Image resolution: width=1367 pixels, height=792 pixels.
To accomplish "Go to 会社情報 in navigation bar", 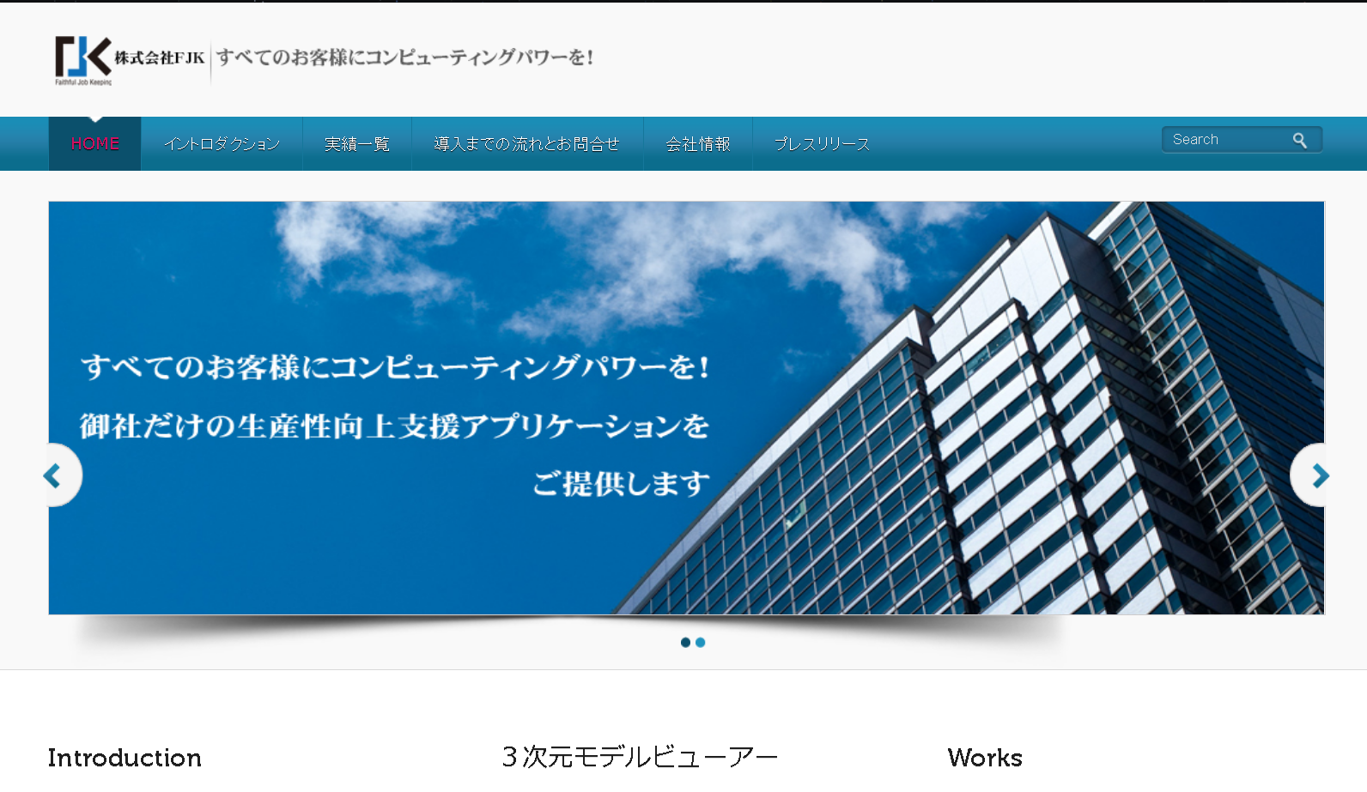I will pyautogui.click(x=697, y=144).
